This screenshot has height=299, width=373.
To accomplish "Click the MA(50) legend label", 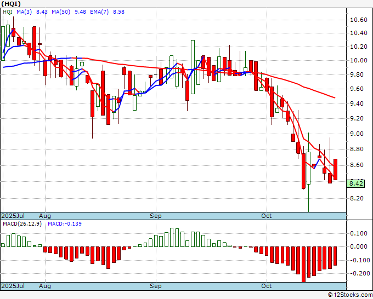I will tap(61, 12).
